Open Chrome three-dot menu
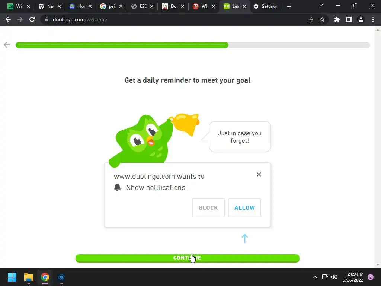This screenshot has width=381, height=286. (x=373, y=19)
